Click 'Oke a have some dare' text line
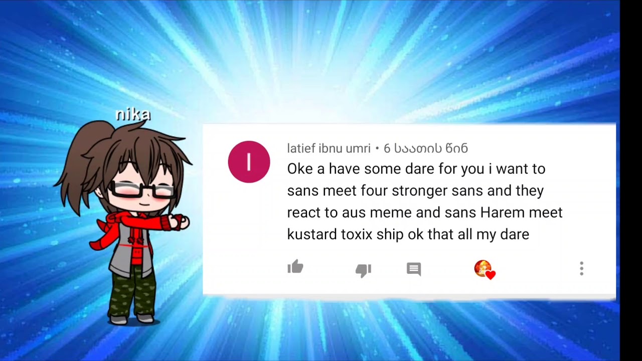This screenshot has height=361, width=642. [x=416, y=169]
